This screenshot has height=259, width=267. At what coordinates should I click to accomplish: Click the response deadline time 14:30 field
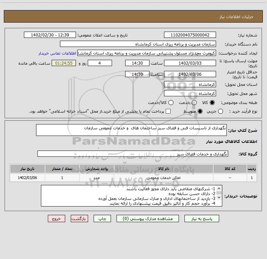pyautogui.click(x=137, y=63)
